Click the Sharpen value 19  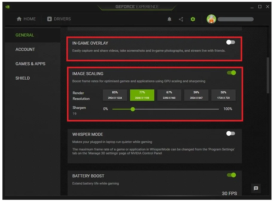(74, 114)
